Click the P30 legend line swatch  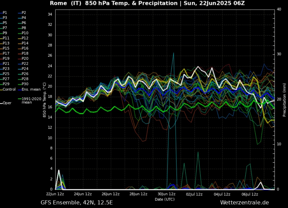(20, 84)
